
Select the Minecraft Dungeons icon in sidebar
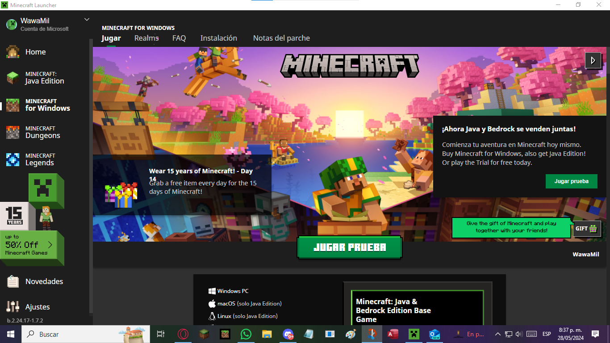coord(13,132)
